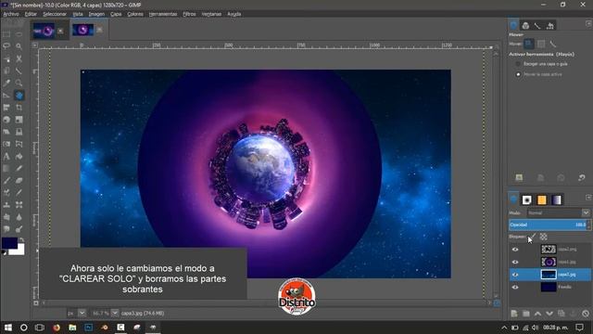
Task: Select the Blur/Sharpen droplet tool
Action: (19, 217)
